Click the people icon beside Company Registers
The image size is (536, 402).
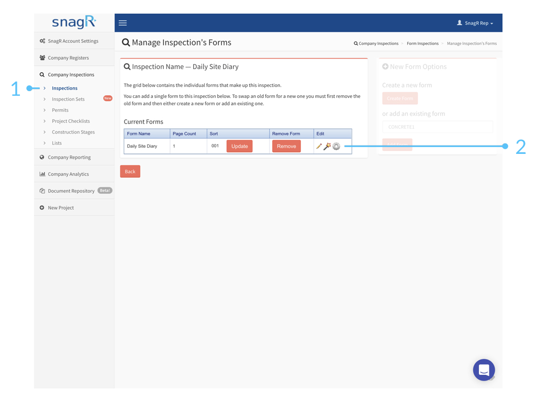(42, 58)
